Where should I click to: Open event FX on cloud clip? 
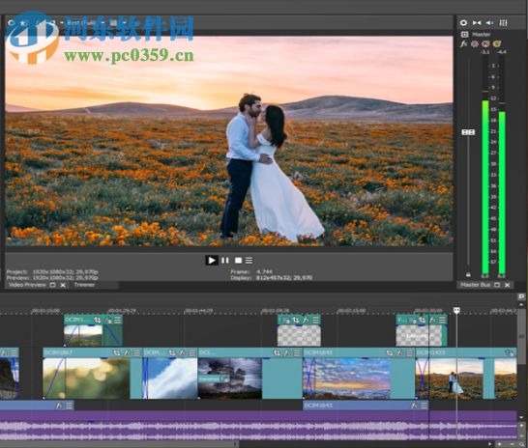(x=182, y=352)
